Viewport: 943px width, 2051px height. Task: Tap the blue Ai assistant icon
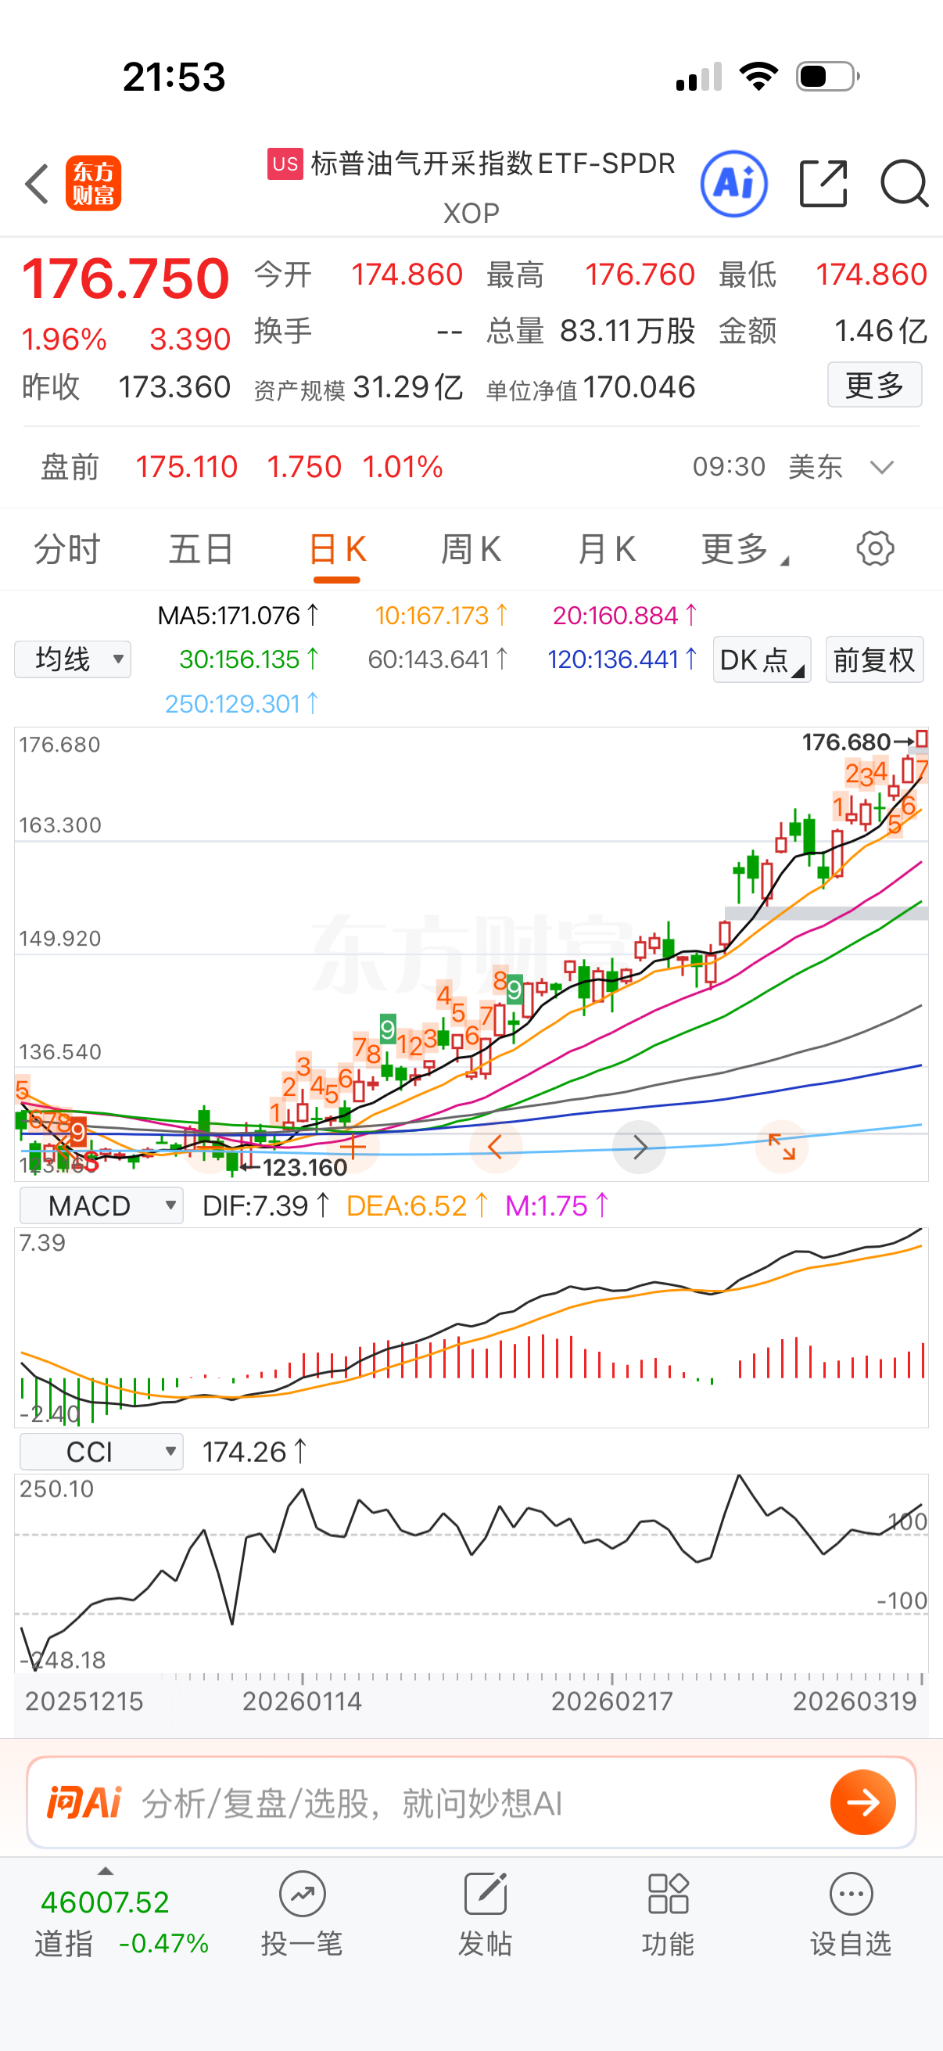click(x=733, y=184)
